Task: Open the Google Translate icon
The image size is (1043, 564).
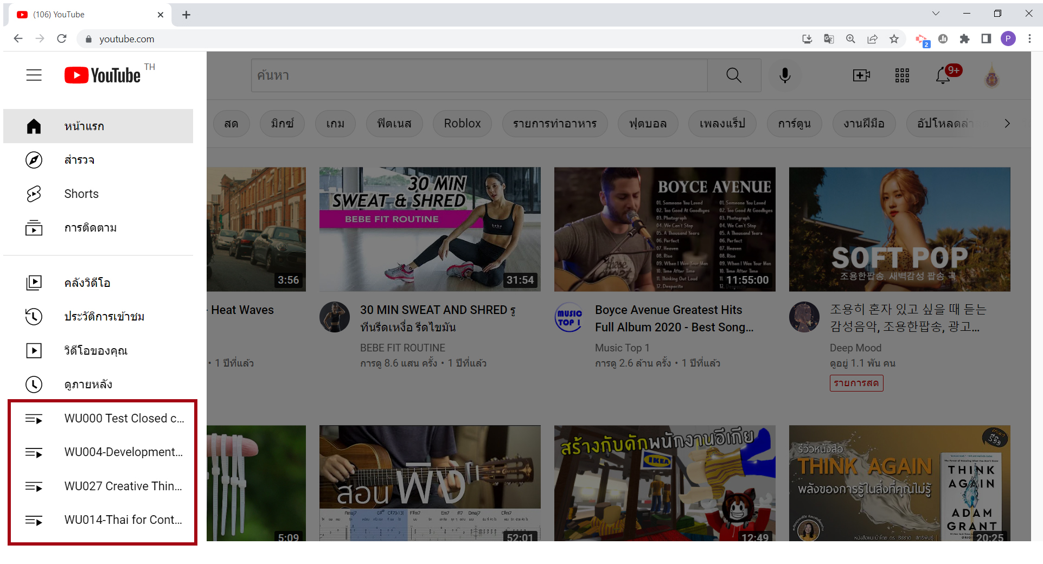Action: point(829,39)
